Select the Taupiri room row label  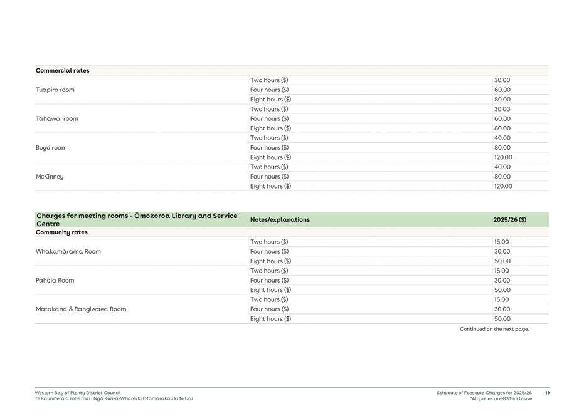point(55,89)
